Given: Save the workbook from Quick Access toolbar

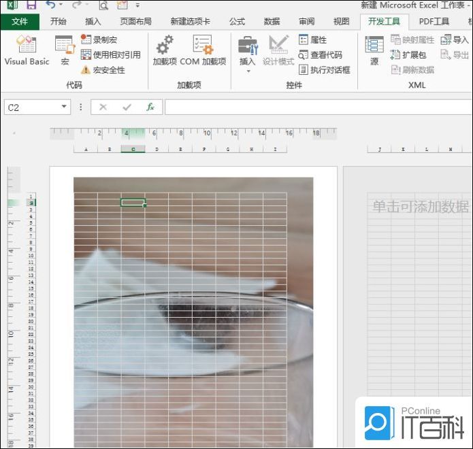Looking at the screenshot, I should click(31, 5).
